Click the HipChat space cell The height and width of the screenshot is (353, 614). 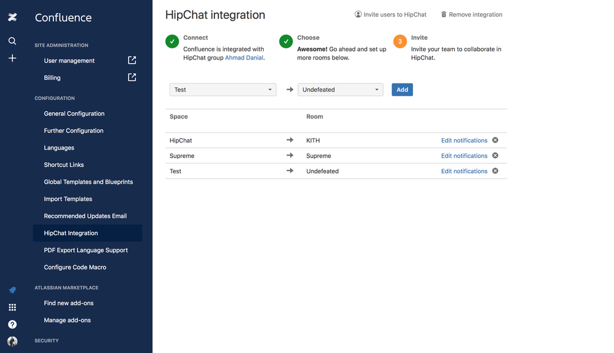click(x=181, y=141)
